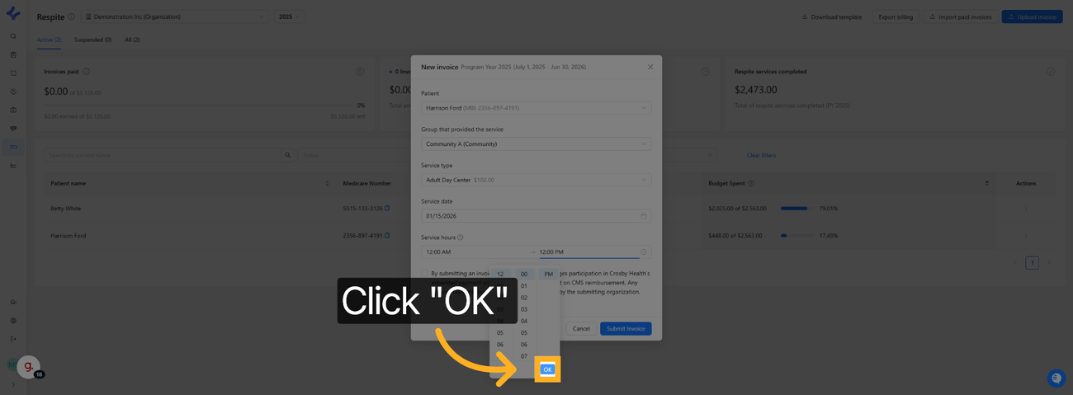Click the globe icon in sidebar
This screenshot has width=1073, height=395.
13,321
